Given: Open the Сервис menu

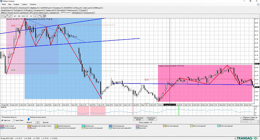Looking at the screenshot, I should click(x=25, y=4).
